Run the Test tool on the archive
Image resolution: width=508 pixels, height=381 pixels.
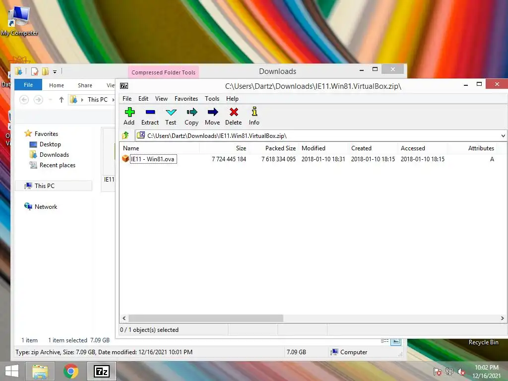171,116
